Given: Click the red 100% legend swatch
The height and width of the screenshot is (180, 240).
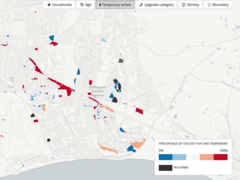Looking at the screenshot, I should [x=220, y=157].
